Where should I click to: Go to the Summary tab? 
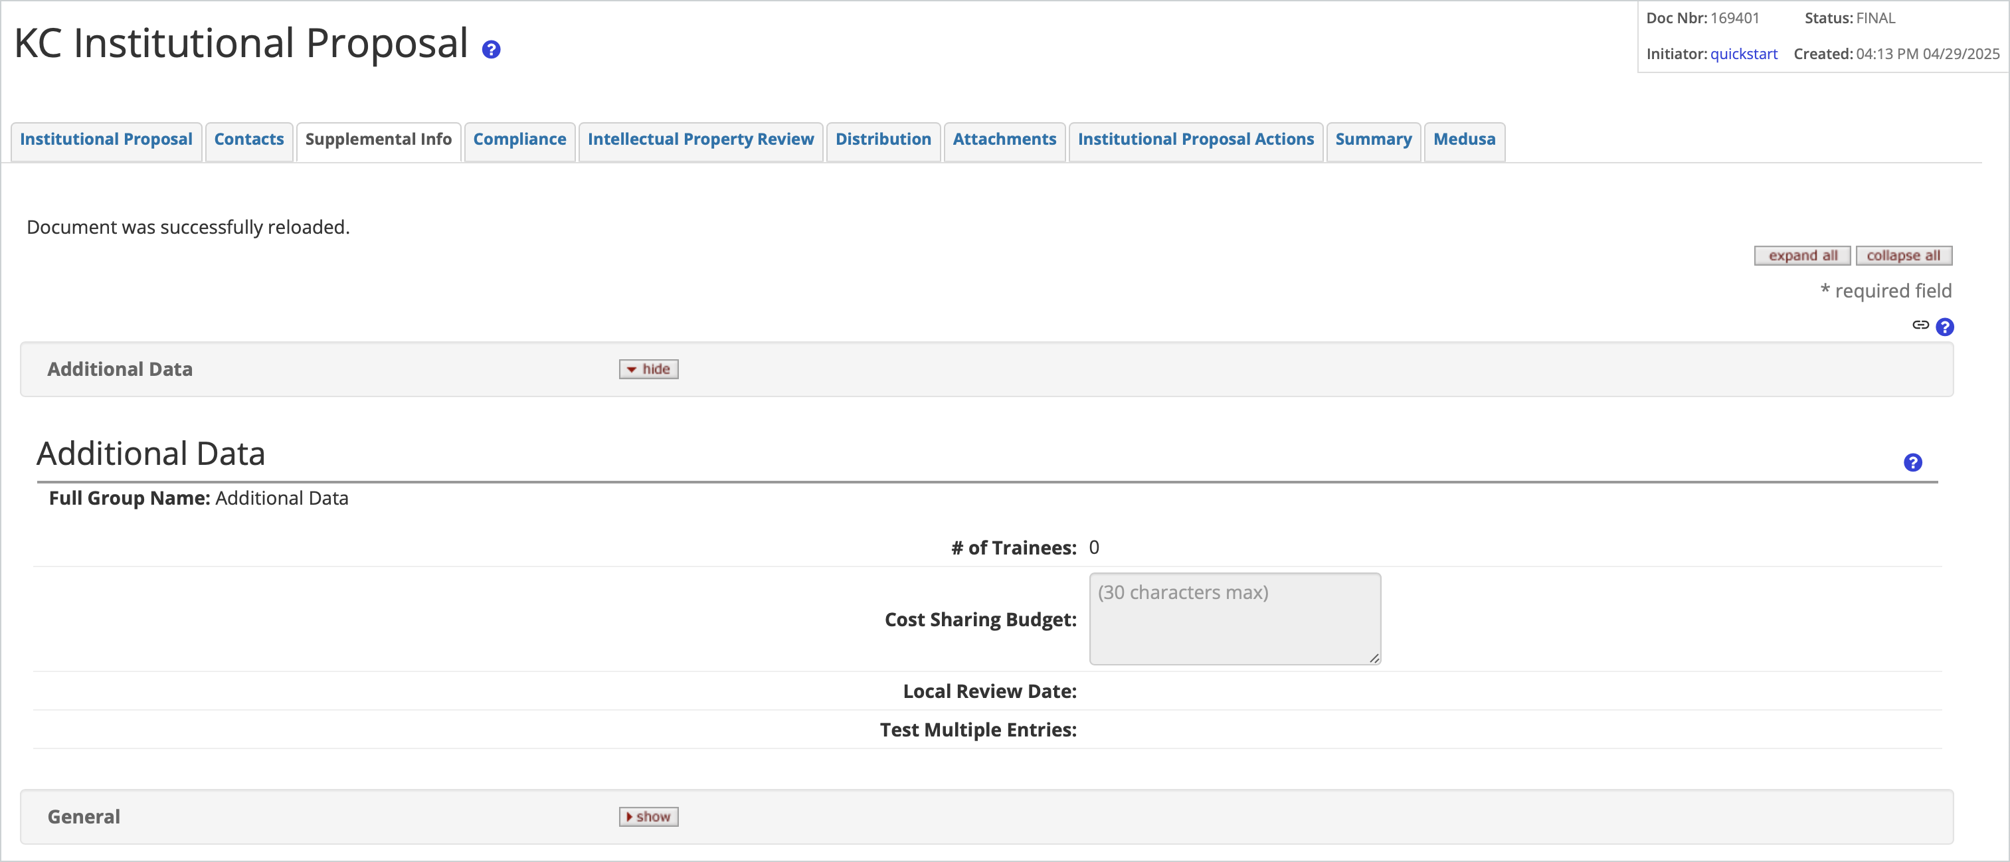pyautogui.click(x=1373, y=139)
